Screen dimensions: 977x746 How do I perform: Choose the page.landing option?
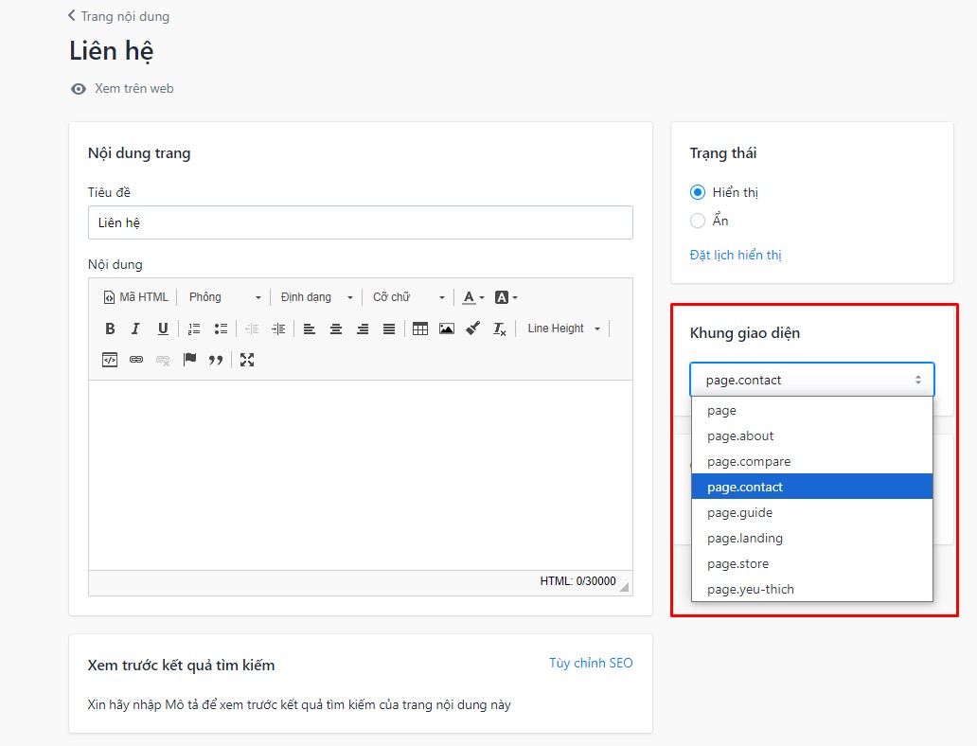coord(812,538)
